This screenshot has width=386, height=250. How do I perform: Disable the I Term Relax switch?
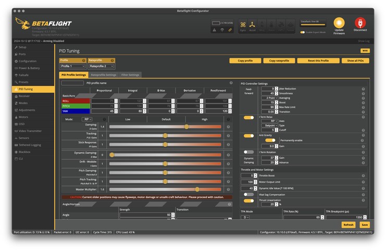[x=249, y=117]
